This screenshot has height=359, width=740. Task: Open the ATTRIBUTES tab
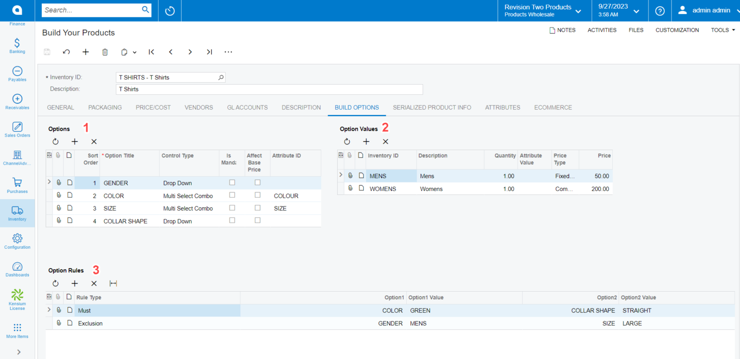502,107
